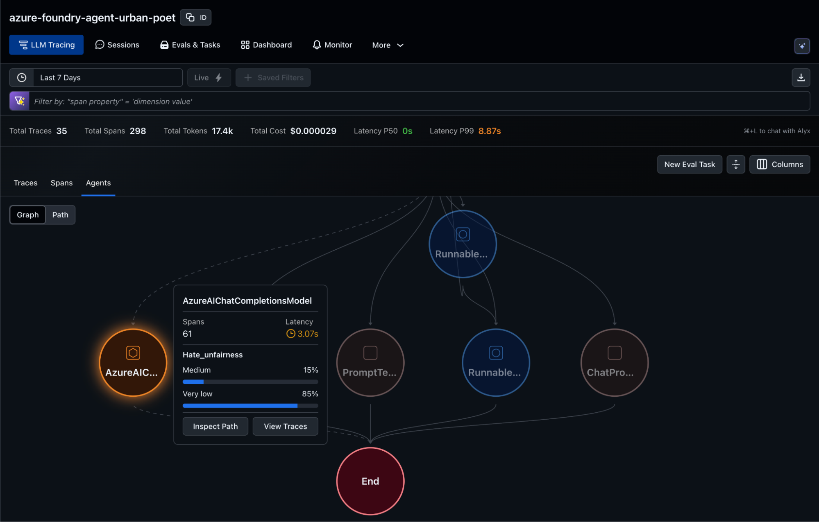Select the AzureAIC orange agent node
This screenshot has height=522, width=819.
point(133,362)
